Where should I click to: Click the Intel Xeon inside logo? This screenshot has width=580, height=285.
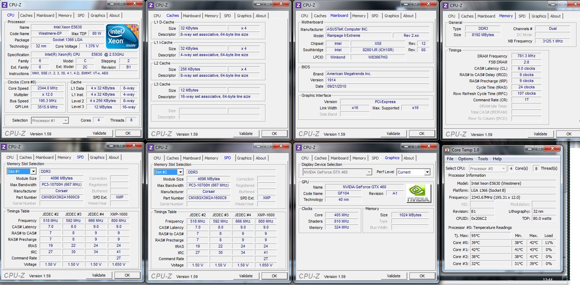[122, 36]
